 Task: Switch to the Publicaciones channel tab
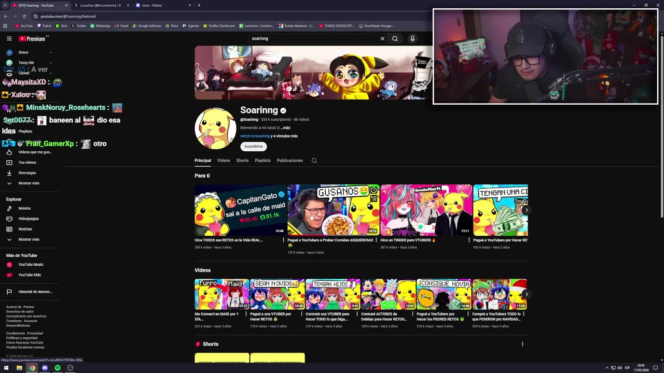click(290, 161)
